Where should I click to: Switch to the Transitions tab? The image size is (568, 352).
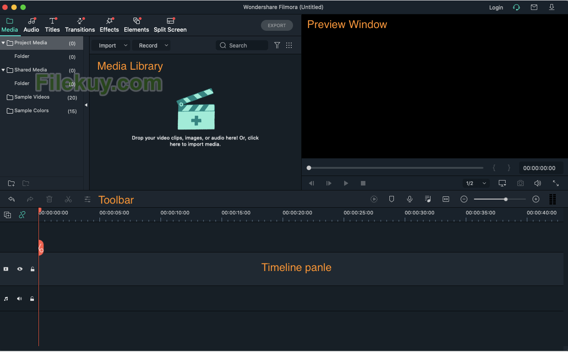[80, 25]
